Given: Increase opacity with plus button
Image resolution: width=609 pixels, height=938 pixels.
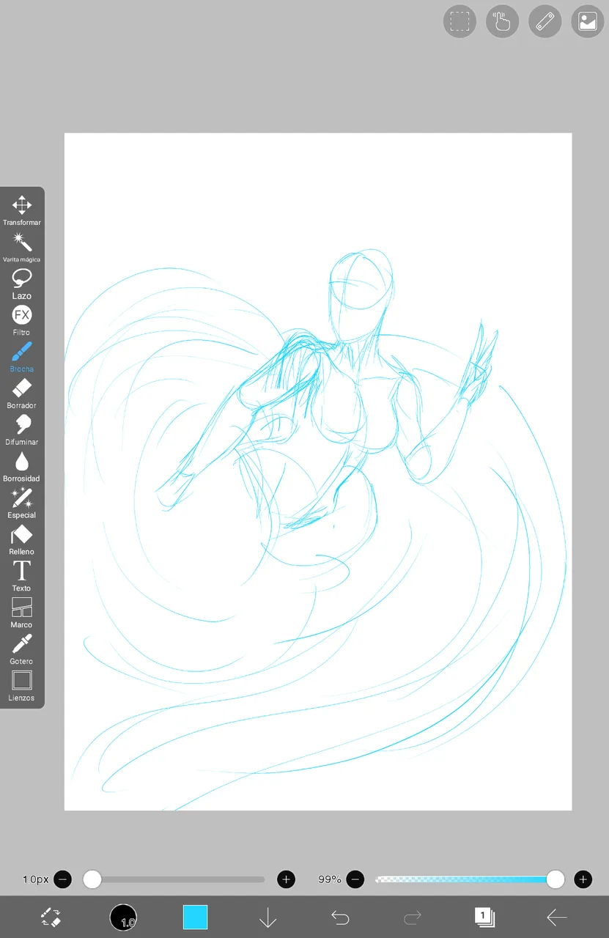Looking at the screenshot, I should coord(583,879).
